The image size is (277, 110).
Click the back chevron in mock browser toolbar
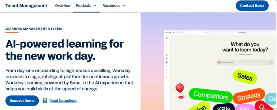pos(180,33)
